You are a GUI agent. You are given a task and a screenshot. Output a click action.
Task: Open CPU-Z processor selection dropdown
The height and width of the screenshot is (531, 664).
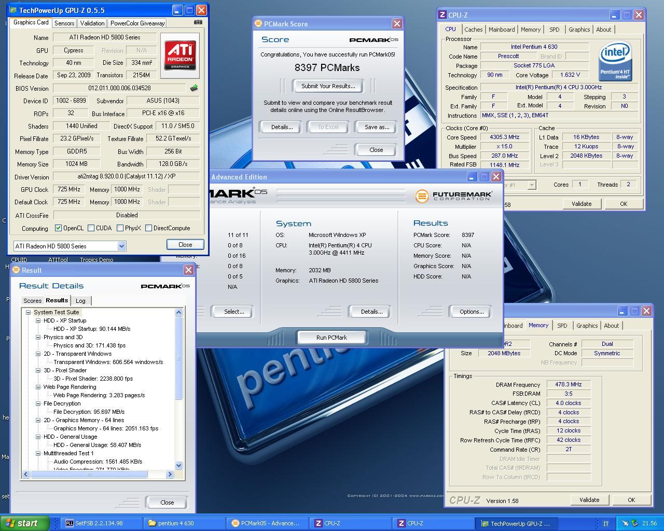[531, 185]
